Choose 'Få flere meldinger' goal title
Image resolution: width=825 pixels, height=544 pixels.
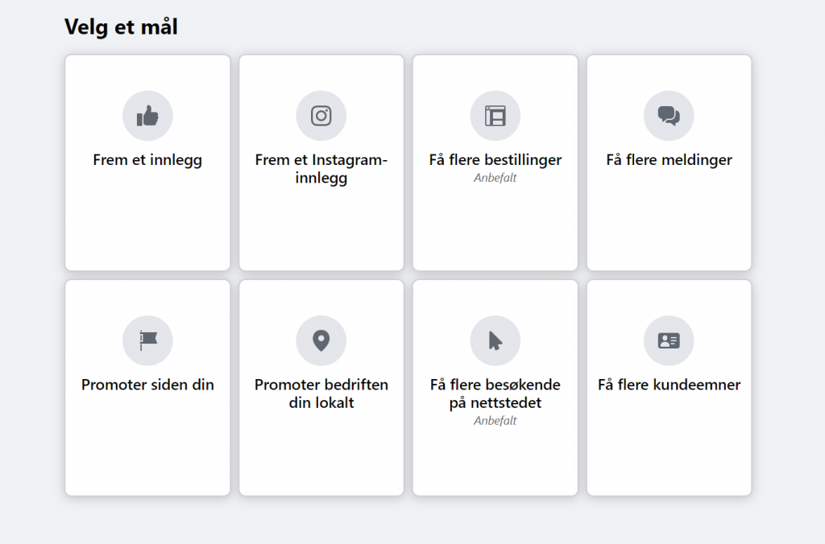point(669,160)
